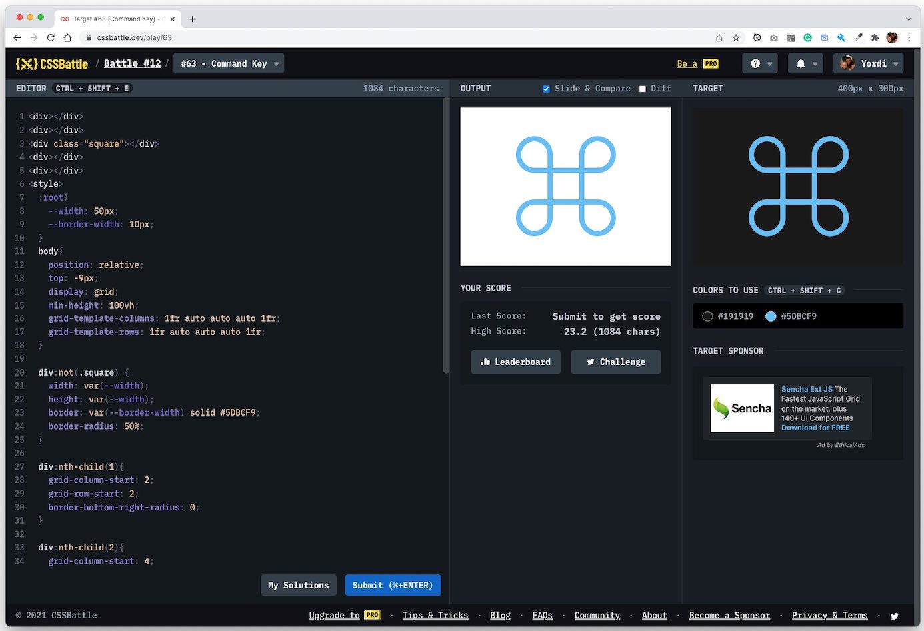
Task: Click the Yordi profile avatar
Action: 847,63
